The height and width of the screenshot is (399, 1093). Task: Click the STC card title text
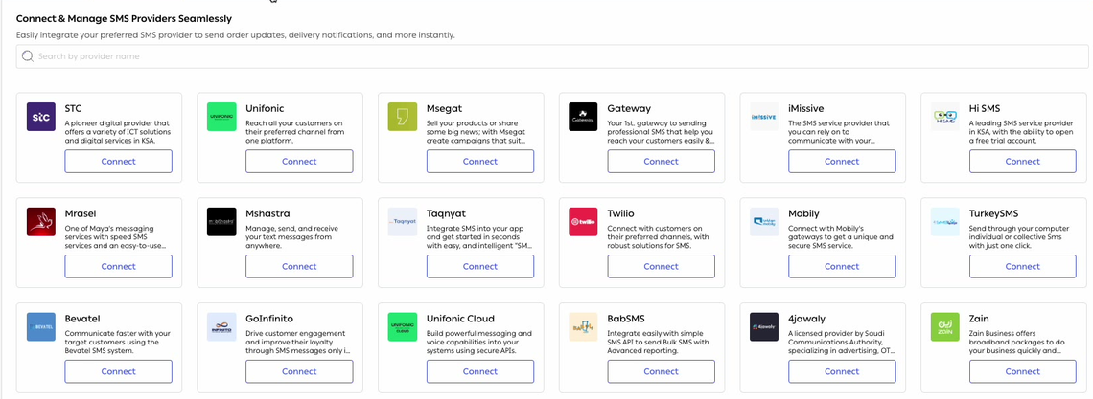click(x=73, y=108)
